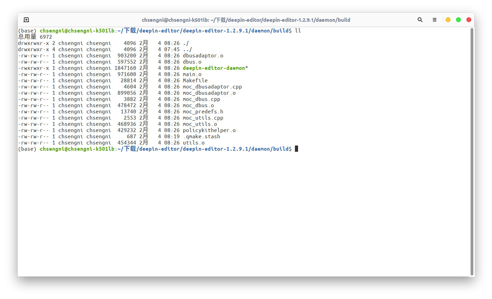This screenshot has height=299, width=492.
Task: Click the size value '971600'
Action: (x=127, y=74)
